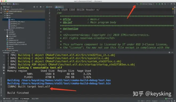Click line 2 in editor gutter
This screenshot has height=102, width=176.
pyautogui.click(x=49, y=13)
